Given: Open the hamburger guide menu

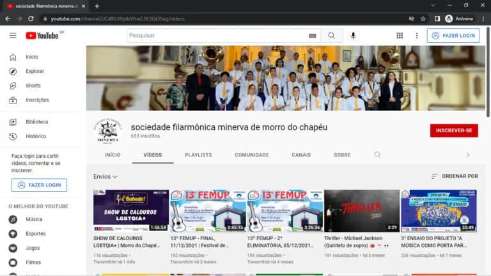Looking at the screenshot, I should 13,35.
